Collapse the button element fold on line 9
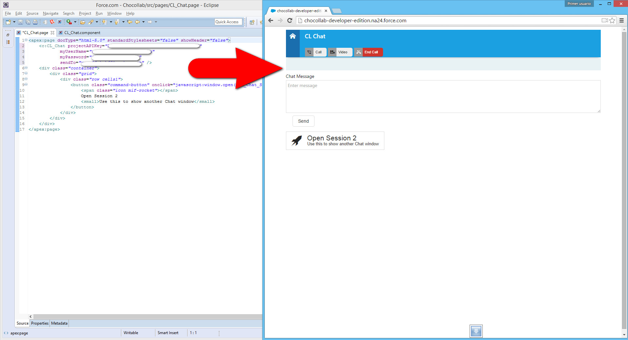The height and width of the screenshot is (340, 628). [26, 85]
